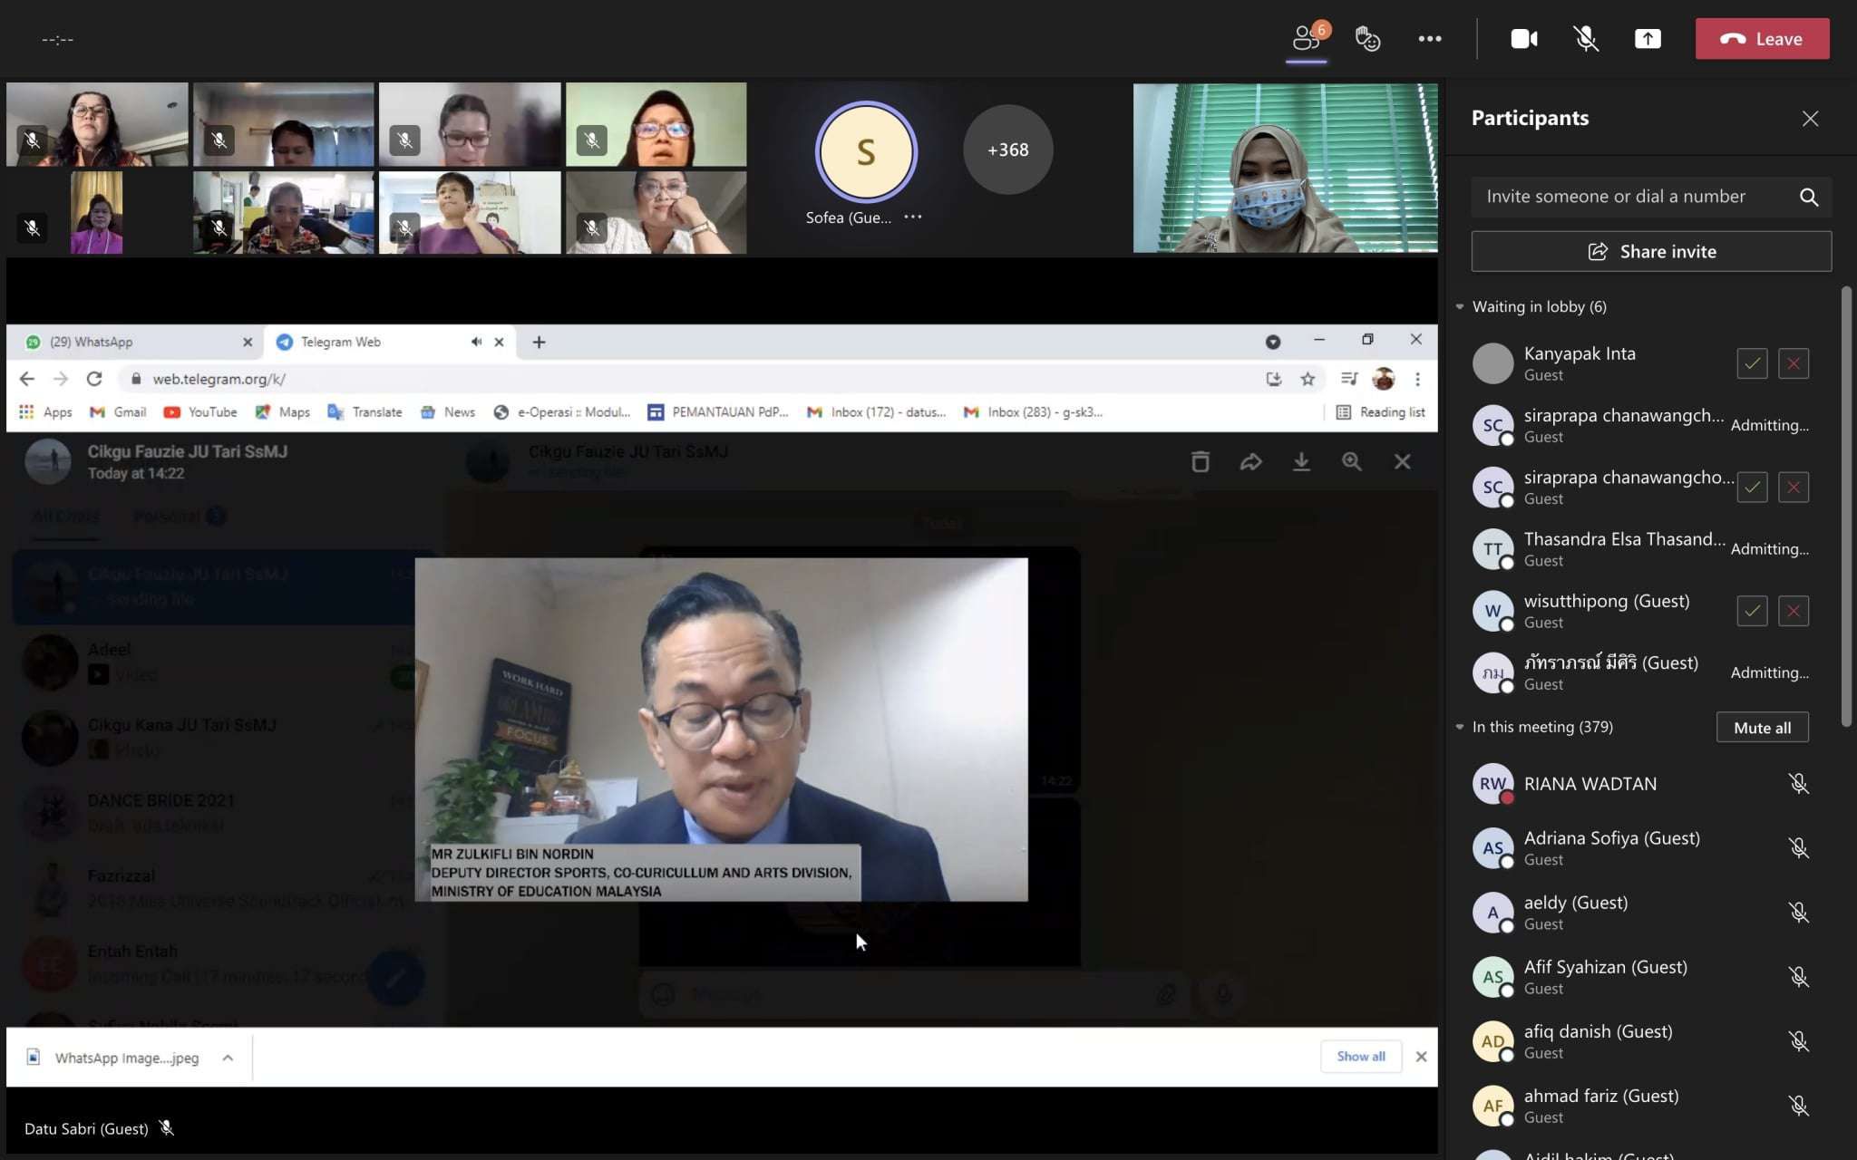Open options next to Sofea guest avatar
The width and height of the screenshot is (1857, 1160).
coord(913,217)
